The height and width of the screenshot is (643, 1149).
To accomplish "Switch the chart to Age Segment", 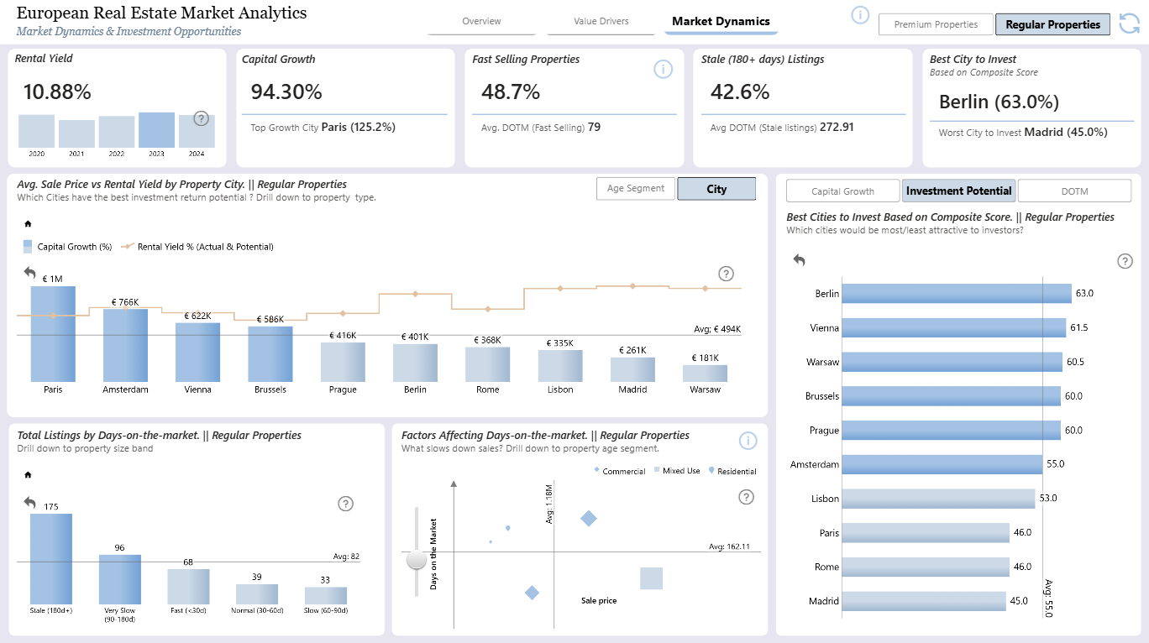I will click(636, 189).
